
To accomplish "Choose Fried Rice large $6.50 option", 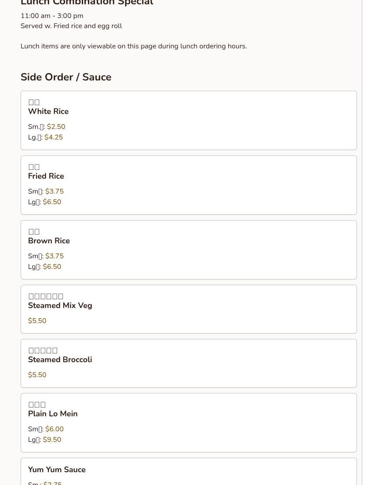I will [x=52, y=202].
